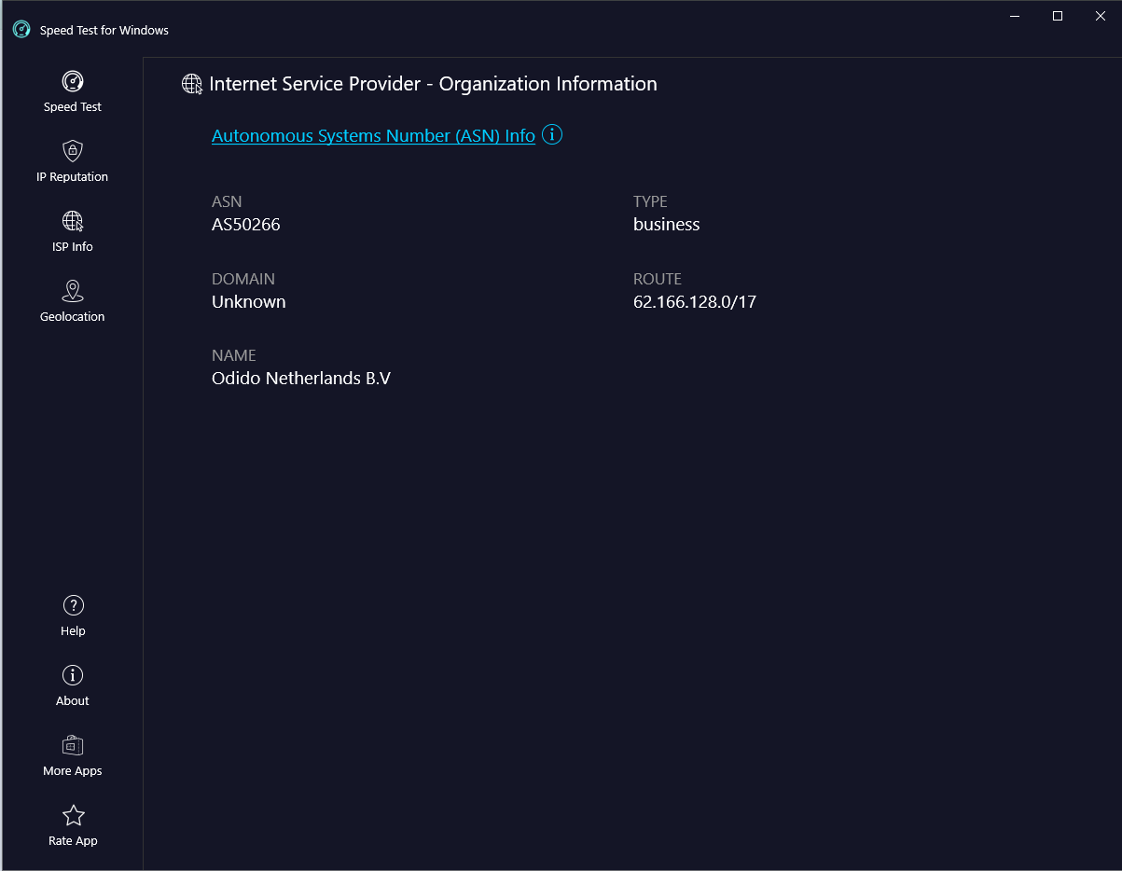Click the ASN field label
The height and width of the screenshot is (871, 1122).
click(227, 201)
